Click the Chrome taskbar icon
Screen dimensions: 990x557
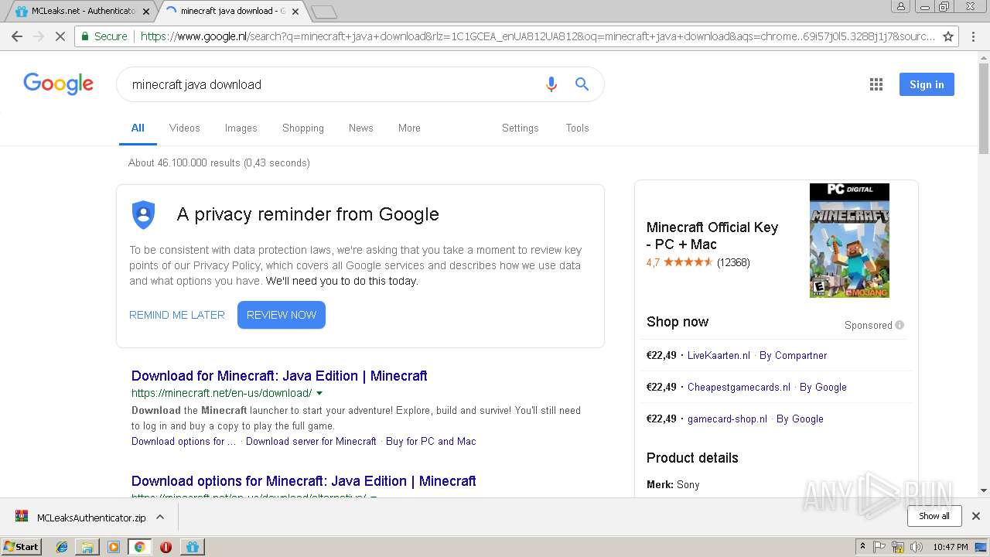click(139, 547)
